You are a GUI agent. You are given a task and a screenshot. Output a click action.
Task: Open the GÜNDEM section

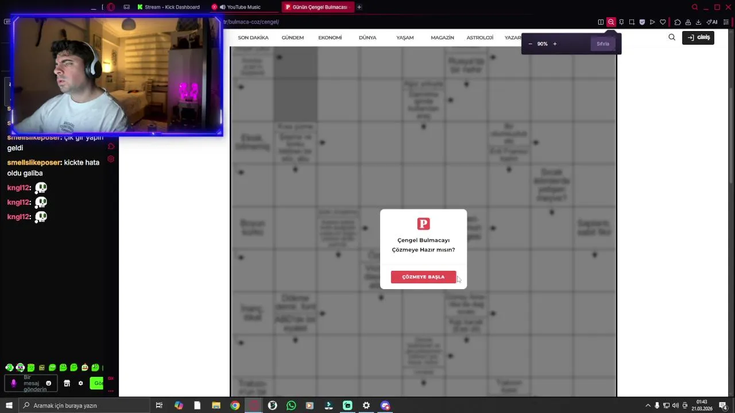(x=293, y=37)
